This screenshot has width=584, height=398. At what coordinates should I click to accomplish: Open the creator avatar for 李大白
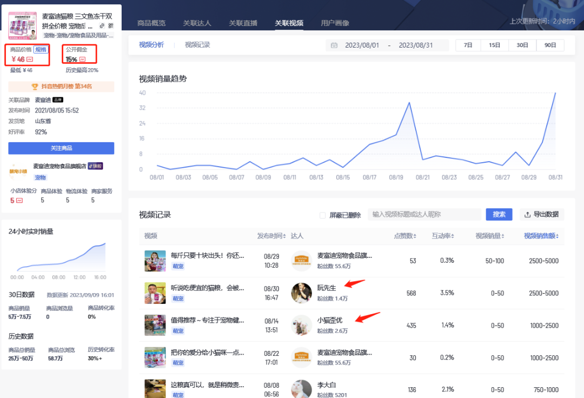tap(301, 389)
